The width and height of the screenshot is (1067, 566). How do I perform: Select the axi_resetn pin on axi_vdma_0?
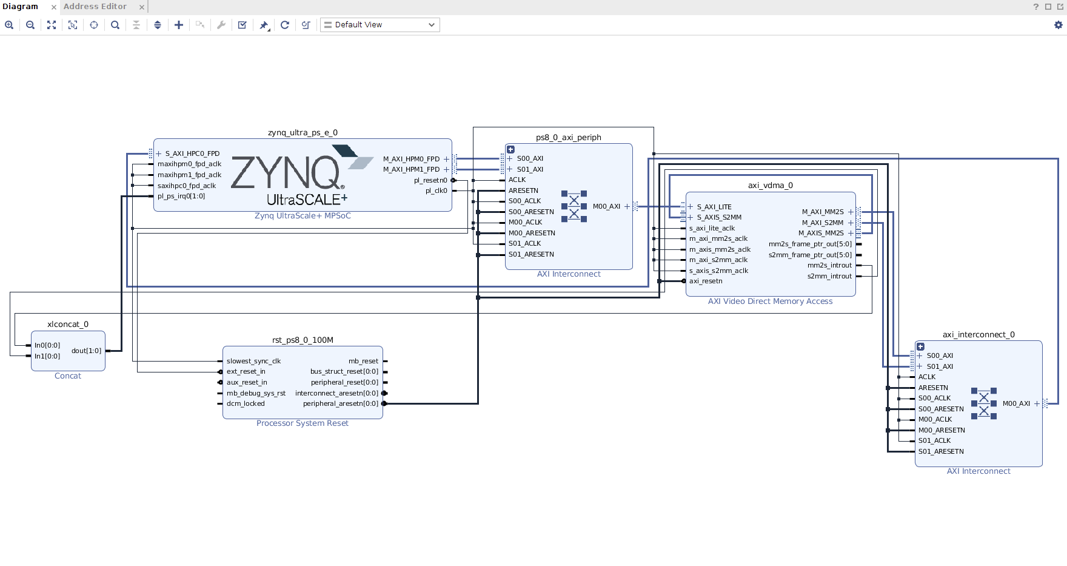pyautogui.click(x=706, y=281)
